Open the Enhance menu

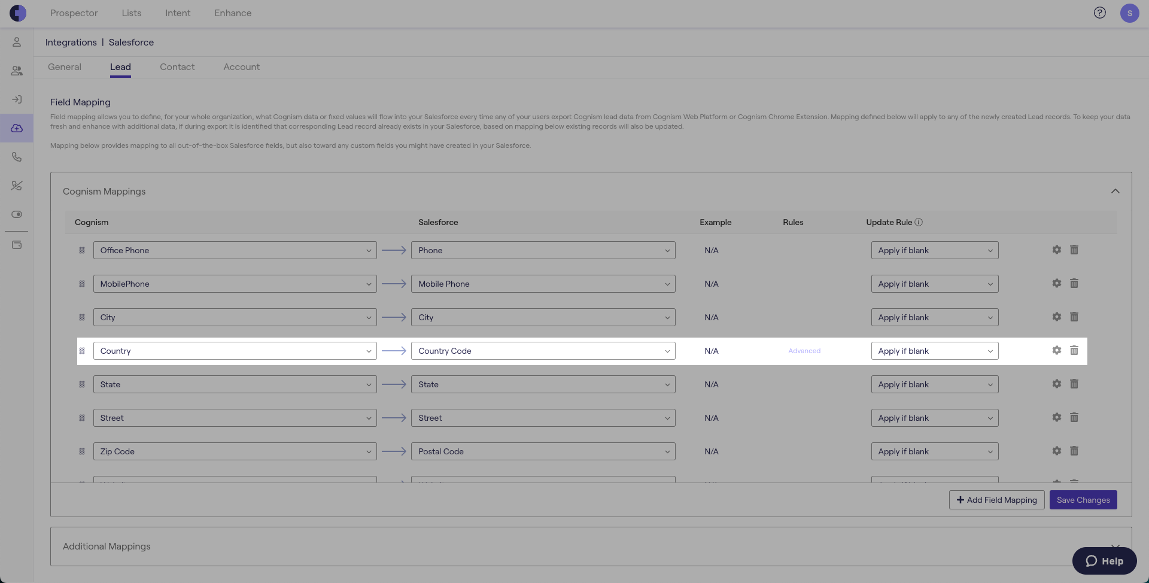coord(233,13)
